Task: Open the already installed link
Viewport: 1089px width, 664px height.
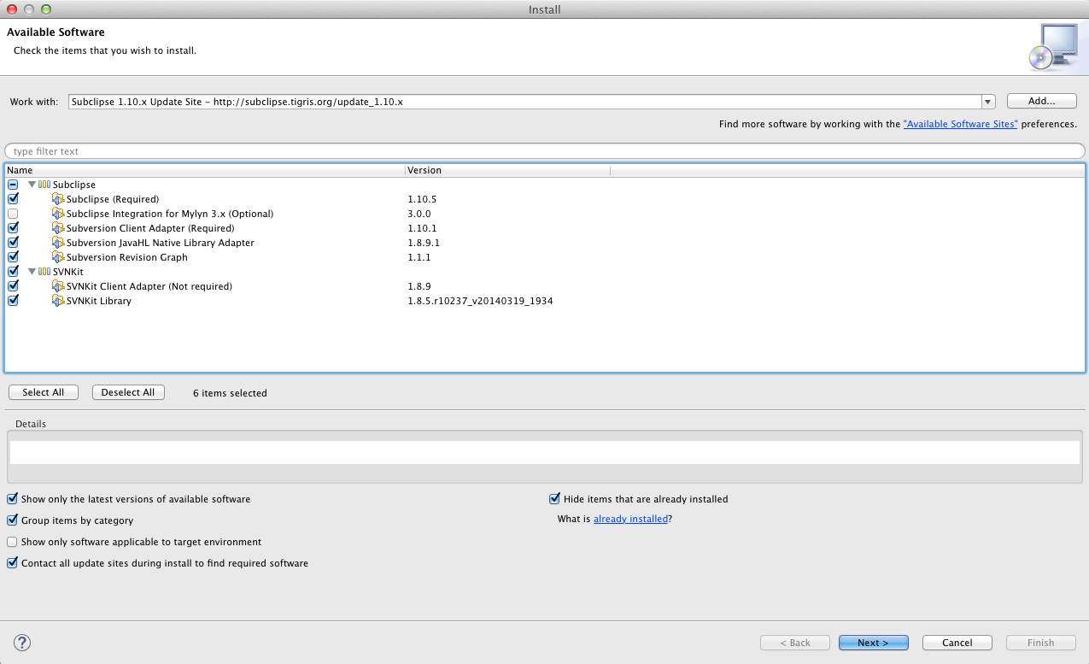Action: [x=630, y=519]
